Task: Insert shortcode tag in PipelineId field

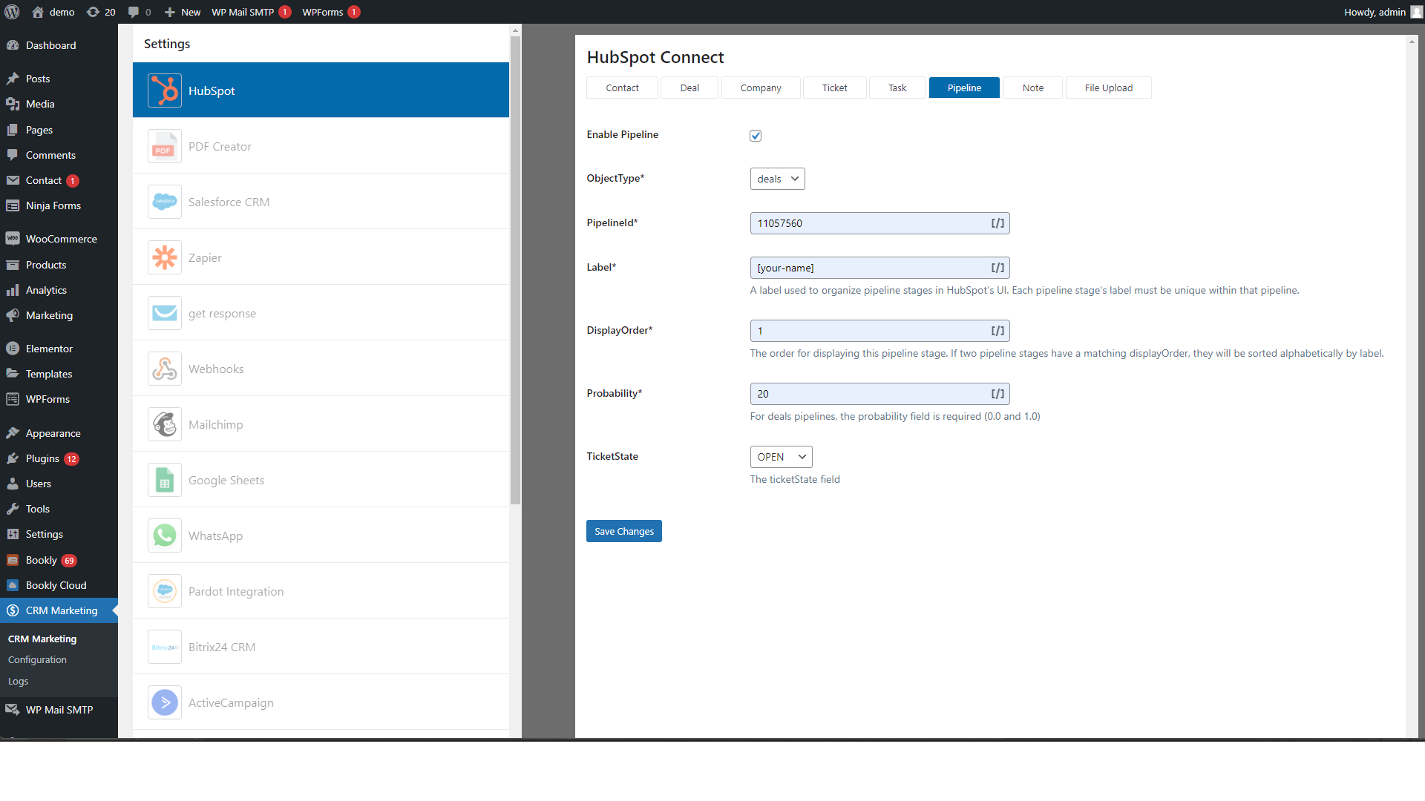Action: (x=997, y=223)
